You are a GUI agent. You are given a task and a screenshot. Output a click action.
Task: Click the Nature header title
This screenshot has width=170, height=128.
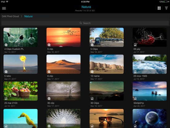tap(86, 7)
